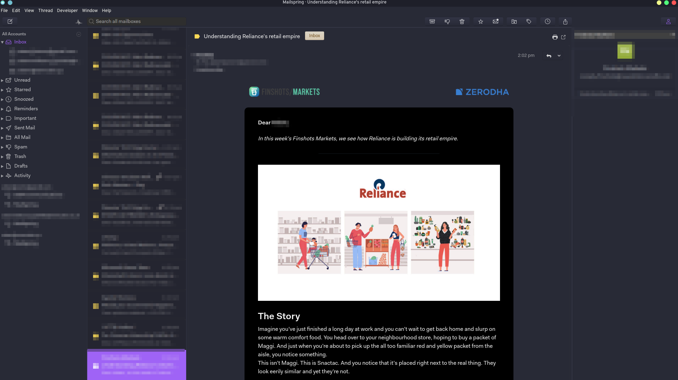
Task: Archive the open email
Action: 431,22
